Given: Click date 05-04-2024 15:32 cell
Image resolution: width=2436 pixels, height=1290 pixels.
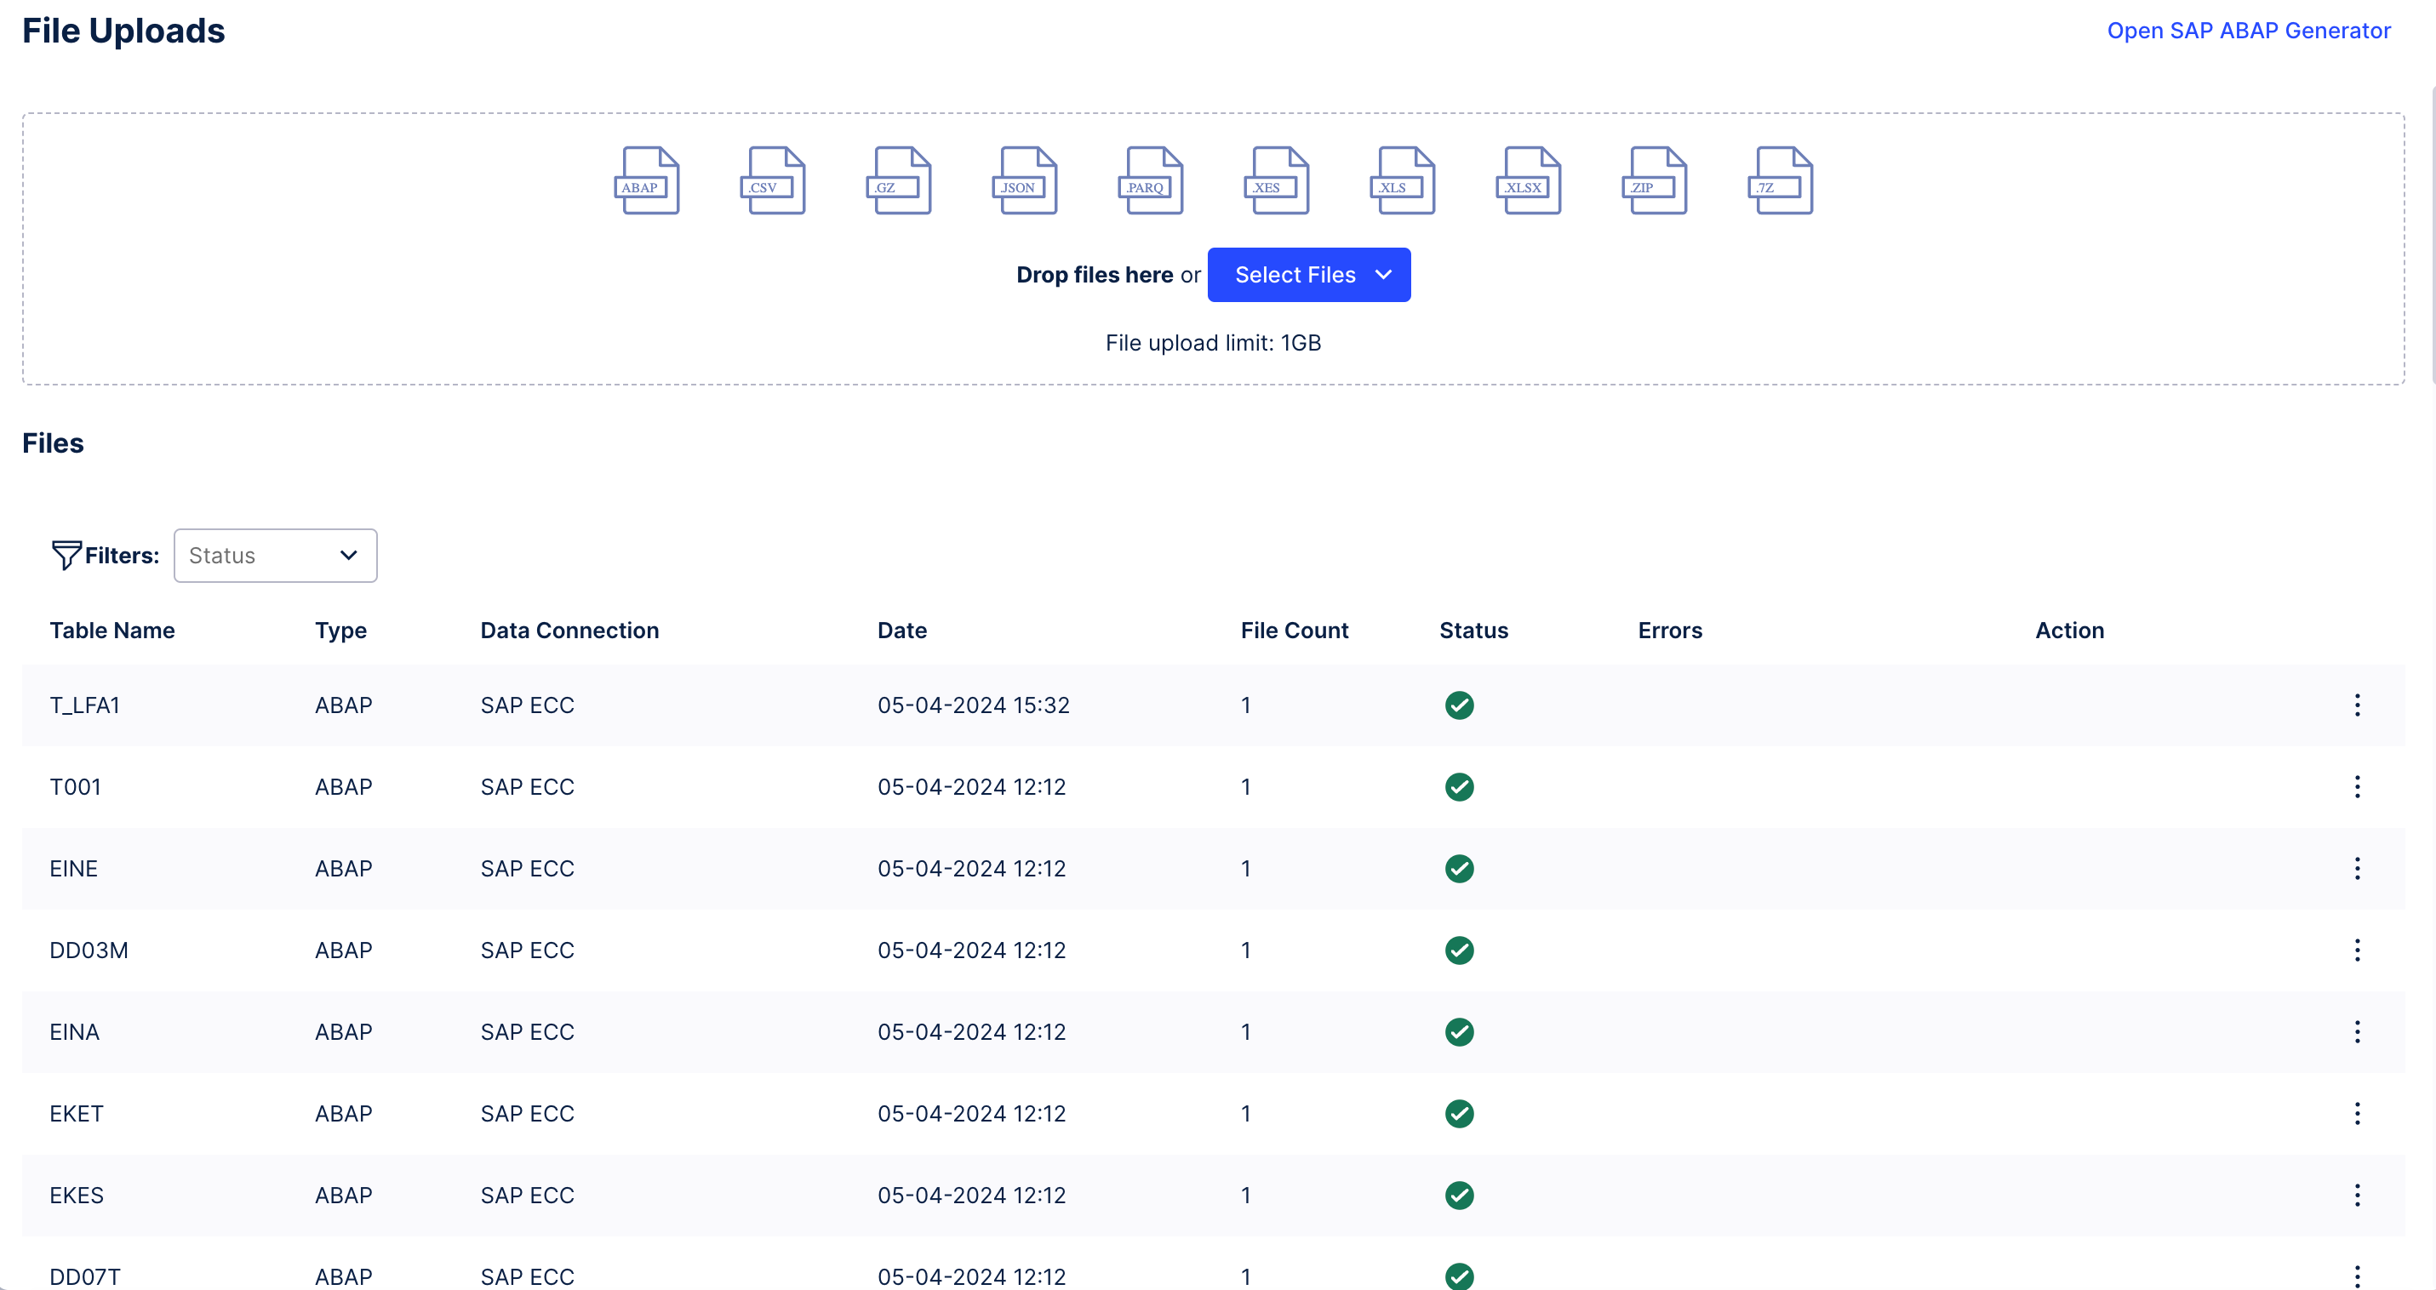Looking at the screenshot, I should 973,705.
